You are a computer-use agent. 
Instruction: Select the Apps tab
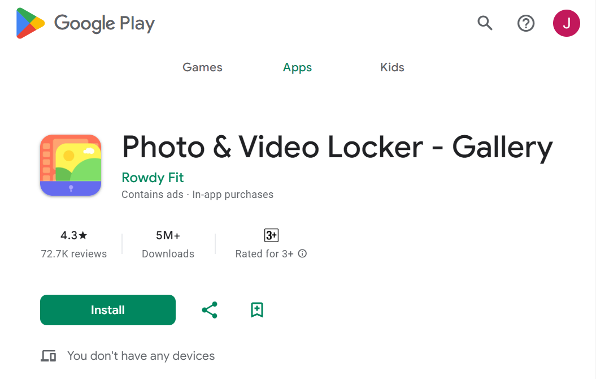pyautogui.click(x=297, y=67)
